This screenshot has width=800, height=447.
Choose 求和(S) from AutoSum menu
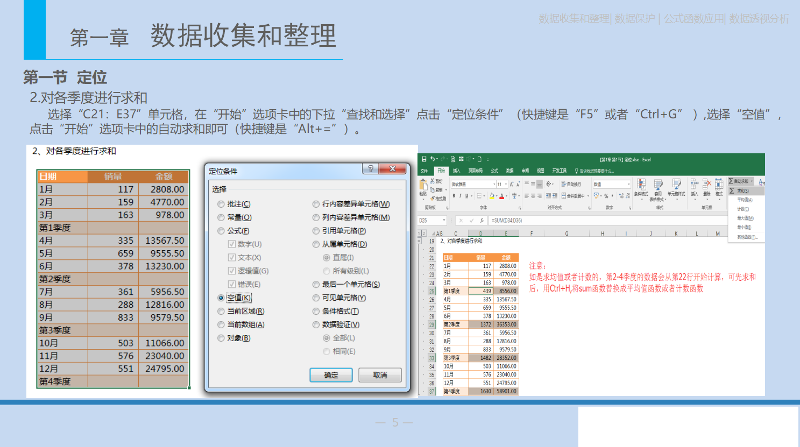click(746, 191)
